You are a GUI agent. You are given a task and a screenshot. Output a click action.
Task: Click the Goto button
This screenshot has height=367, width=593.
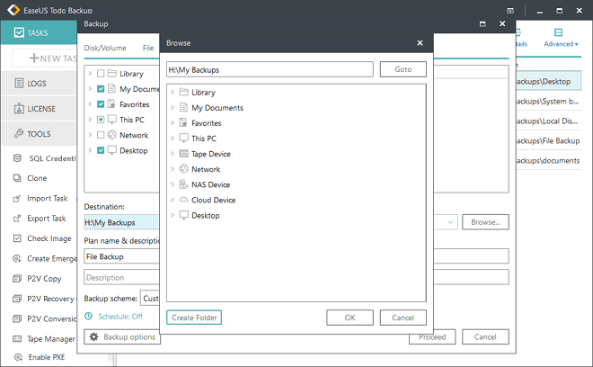pos(403,69)
